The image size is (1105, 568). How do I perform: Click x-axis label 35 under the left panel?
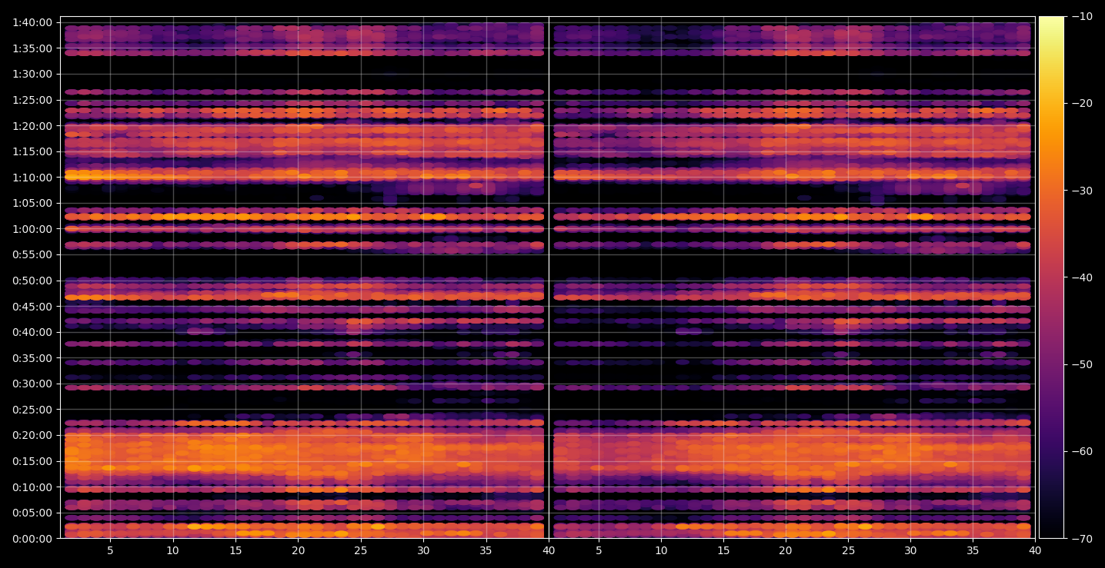486,550
